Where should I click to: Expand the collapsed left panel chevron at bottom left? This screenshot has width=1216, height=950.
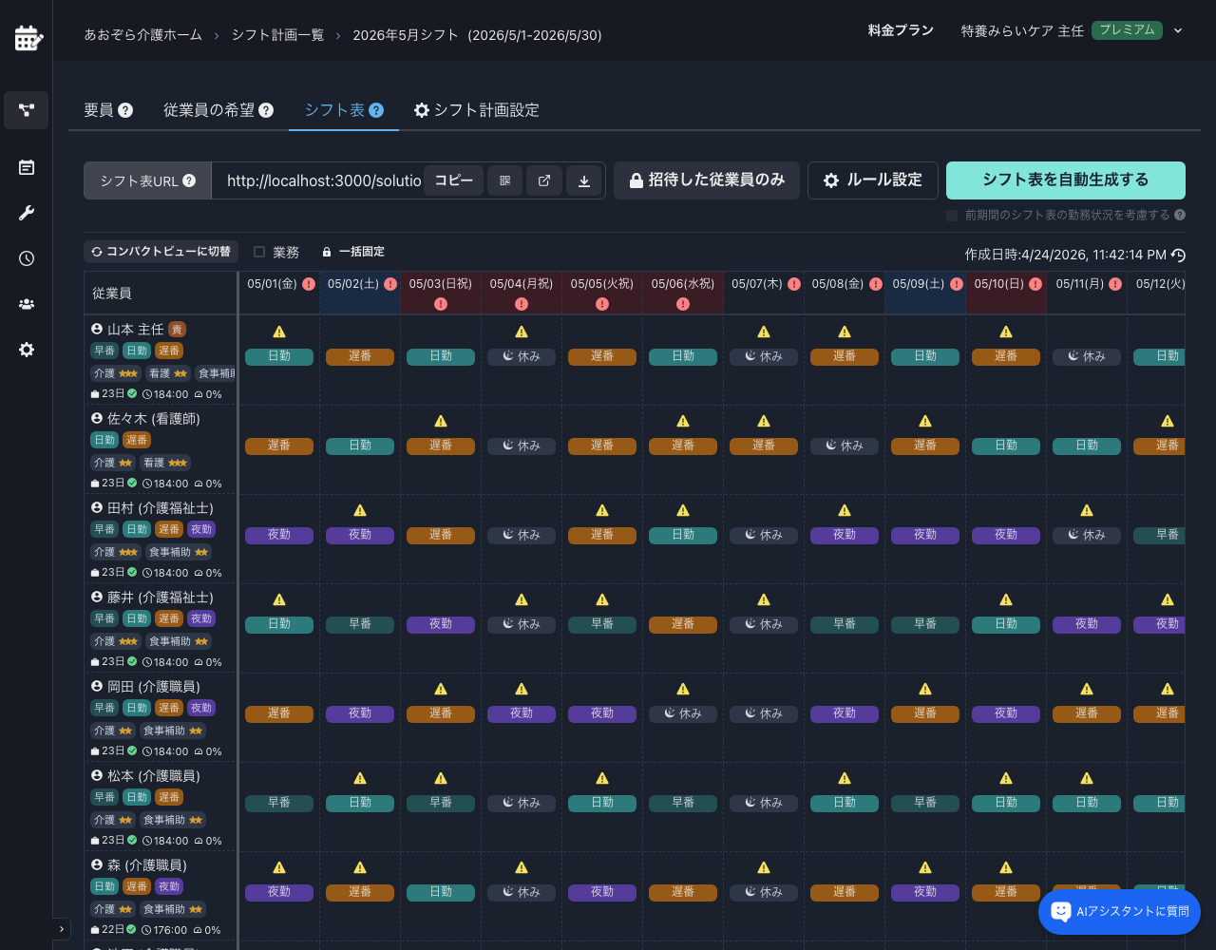pos(62,929)
